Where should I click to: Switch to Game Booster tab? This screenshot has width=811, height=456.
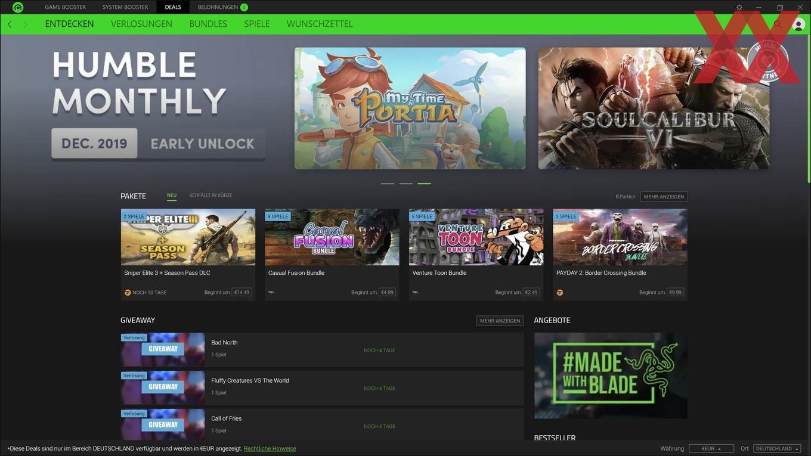(x=66, y=7)
